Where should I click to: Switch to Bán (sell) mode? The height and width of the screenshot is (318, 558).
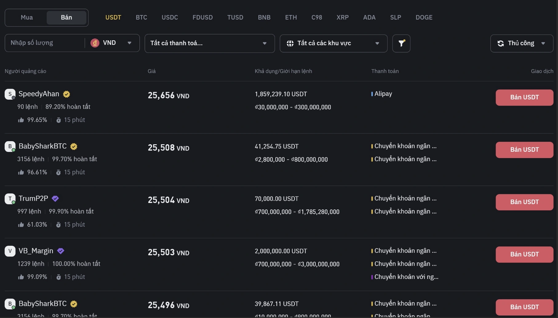pos(66,18)
